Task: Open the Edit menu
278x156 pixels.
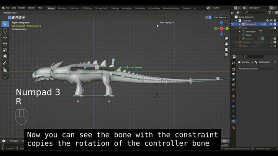Action: pyautogui.click(x=14, y=8)
